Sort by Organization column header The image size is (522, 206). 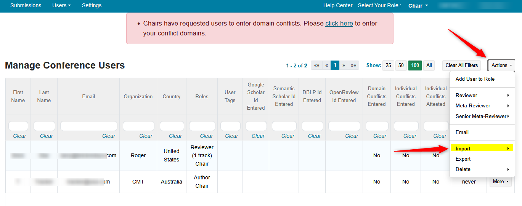coord(138,96)
